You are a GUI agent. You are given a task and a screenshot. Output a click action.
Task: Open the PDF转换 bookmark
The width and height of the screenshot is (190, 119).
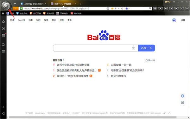76,13
